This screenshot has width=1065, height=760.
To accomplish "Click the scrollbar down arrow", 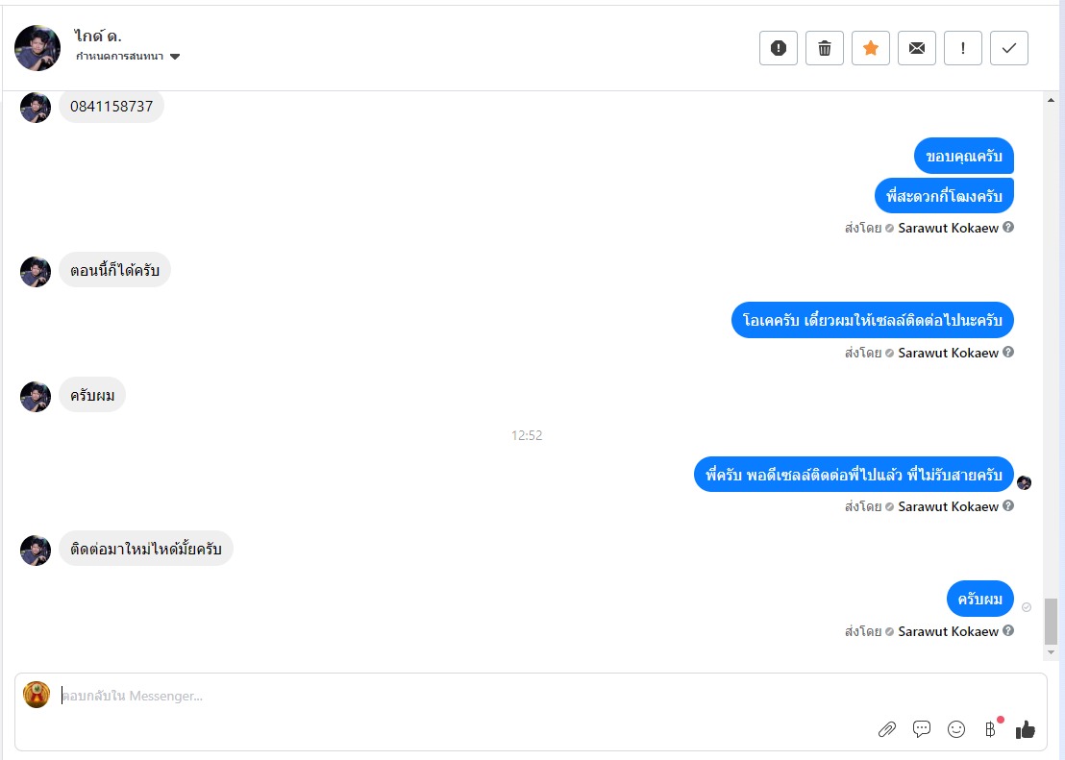I will click(1051, 652).
